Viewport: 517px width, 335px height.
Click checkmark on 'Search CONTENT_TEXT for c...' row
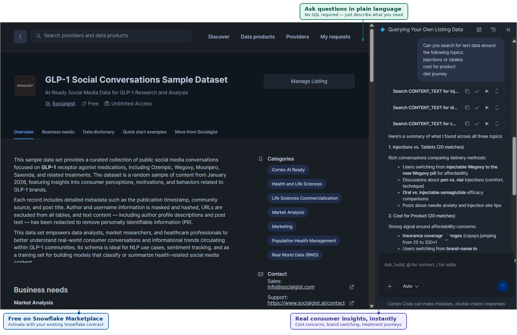(x=477, y=124)
